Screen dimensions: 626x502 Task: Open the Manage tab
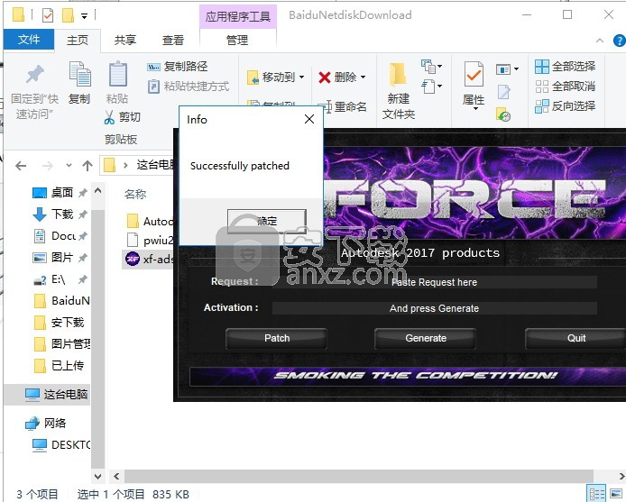pyautogui.click(x=237, y=40)
